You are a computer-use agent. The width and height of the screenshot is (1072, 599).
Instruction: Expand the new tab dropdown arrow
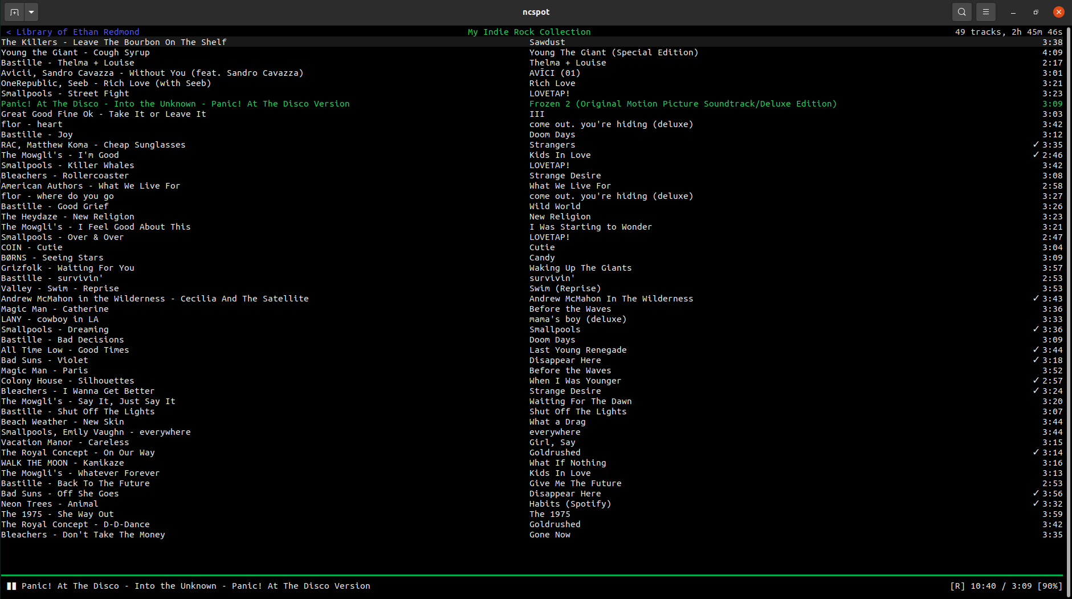31,12
